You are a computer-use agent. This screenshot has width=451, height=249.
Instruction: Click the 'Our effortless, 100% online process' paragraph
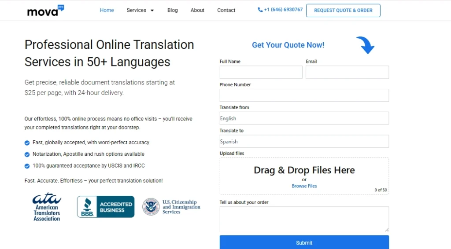(108, 123)
